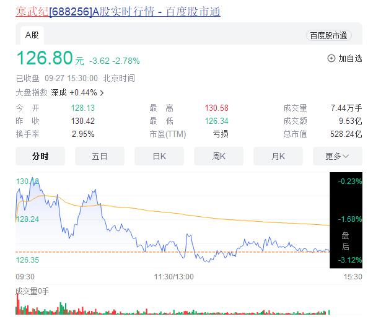Switch to the 分时 chart tab
This screenshot has width=381, height=319.
point(40,156)
